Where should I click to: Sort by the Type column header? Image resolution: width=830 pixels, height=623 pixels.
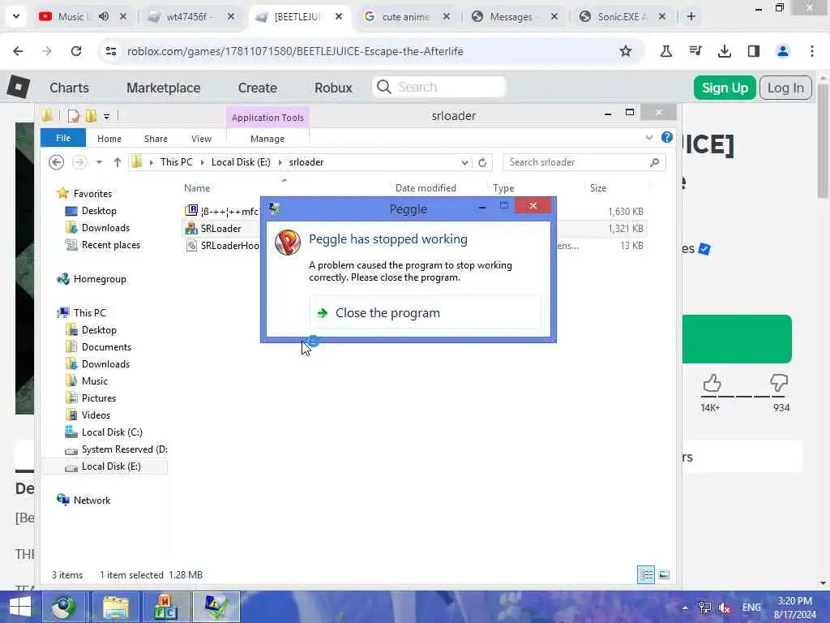point(503,188)
